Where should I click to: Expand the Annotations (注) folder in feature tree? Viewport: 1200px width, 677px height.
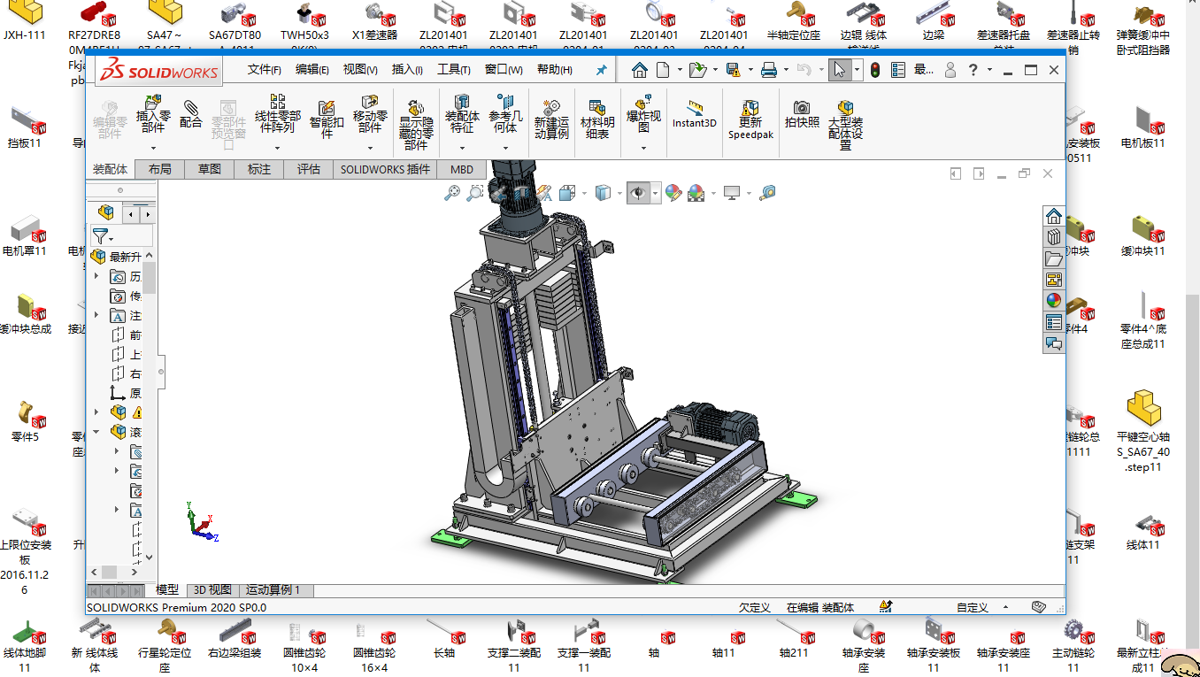pyautogui.click(x=96, y=316)
